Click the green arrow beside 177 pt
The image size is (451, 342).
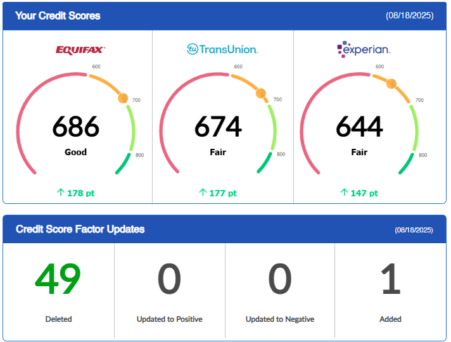(203, 193)
